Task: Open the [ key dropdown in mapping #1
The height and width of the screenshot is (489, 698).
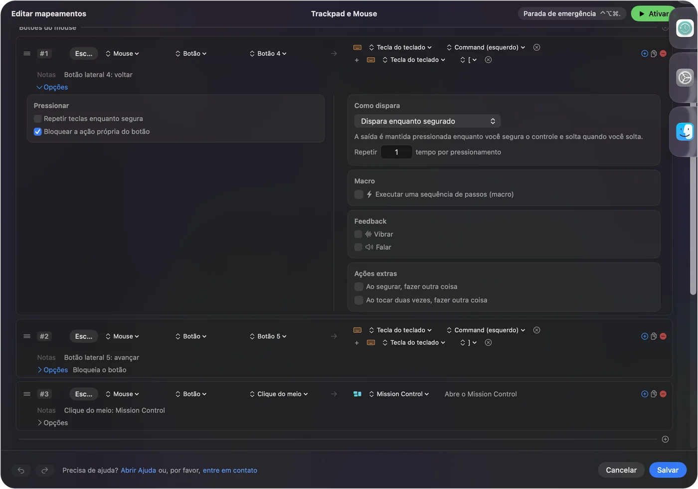Action: pyautogui.click(x=469, y=60)
